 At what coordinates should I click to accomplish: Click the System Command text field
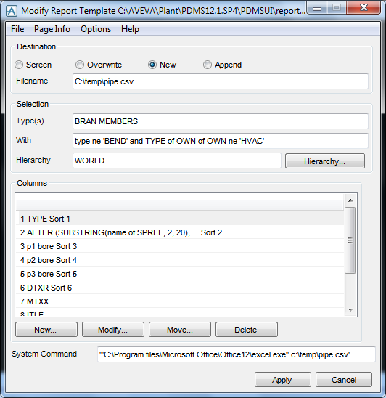click(x=236, y=354)
